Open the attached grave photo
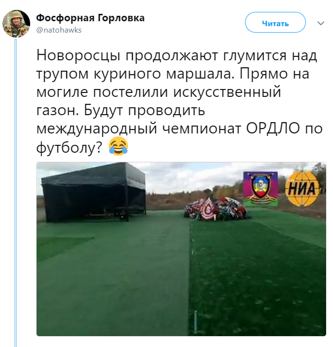This screenshot has width=333, height=347. pyautogui.click(x=181, y=249)
